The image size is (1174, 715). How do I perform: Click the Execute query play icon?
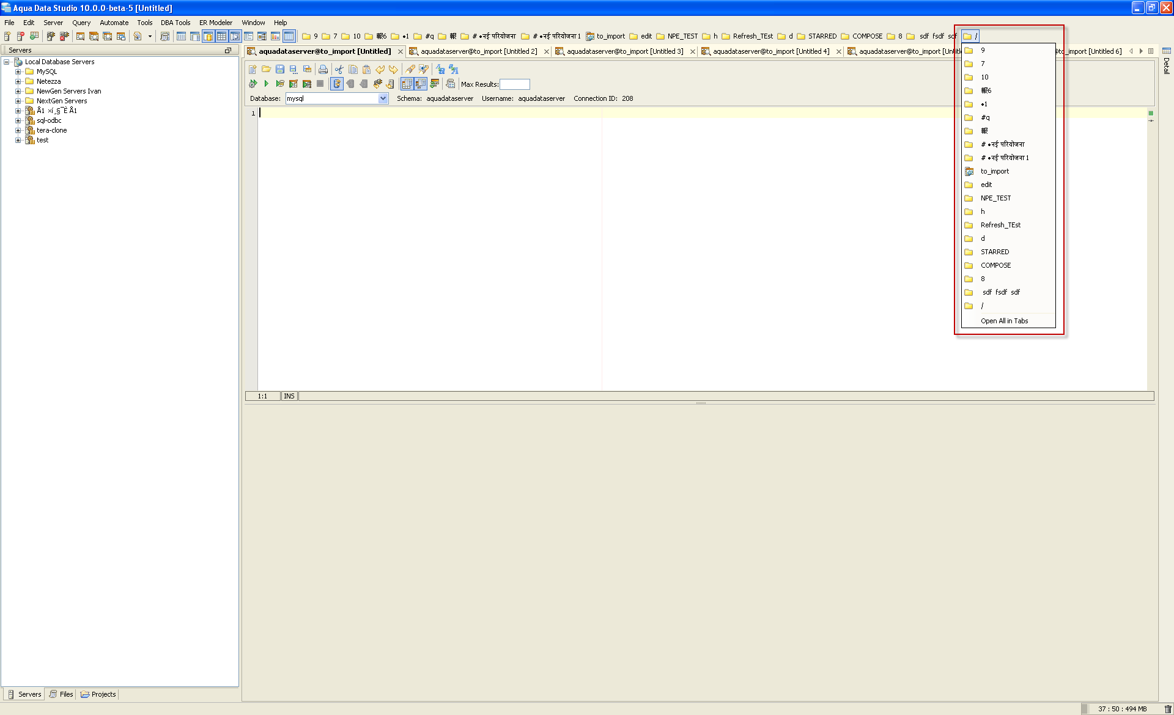266,84
